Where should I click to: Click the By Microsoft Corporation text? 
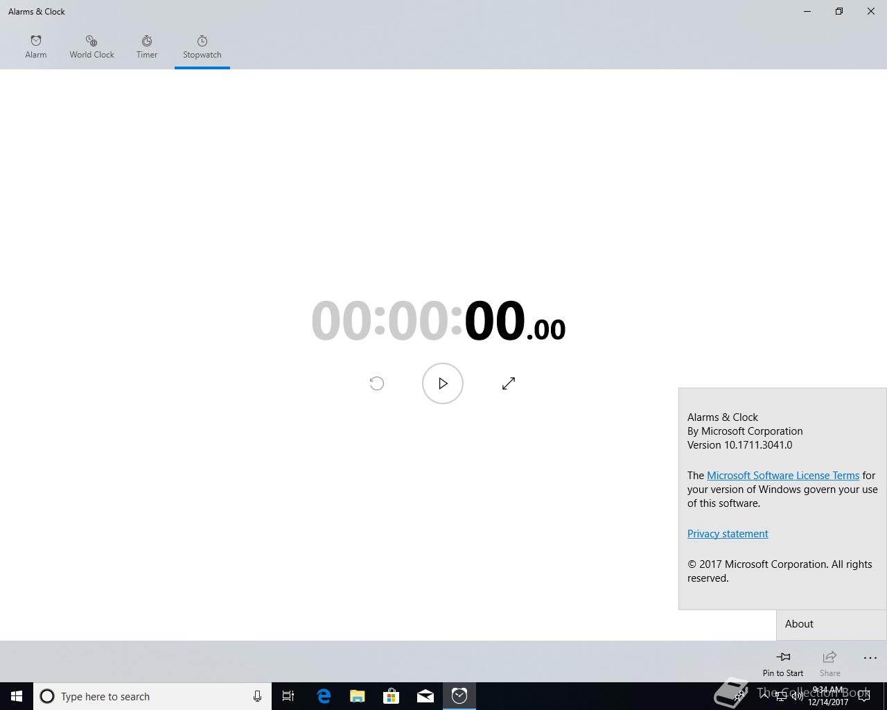click(x=745, y=431)
